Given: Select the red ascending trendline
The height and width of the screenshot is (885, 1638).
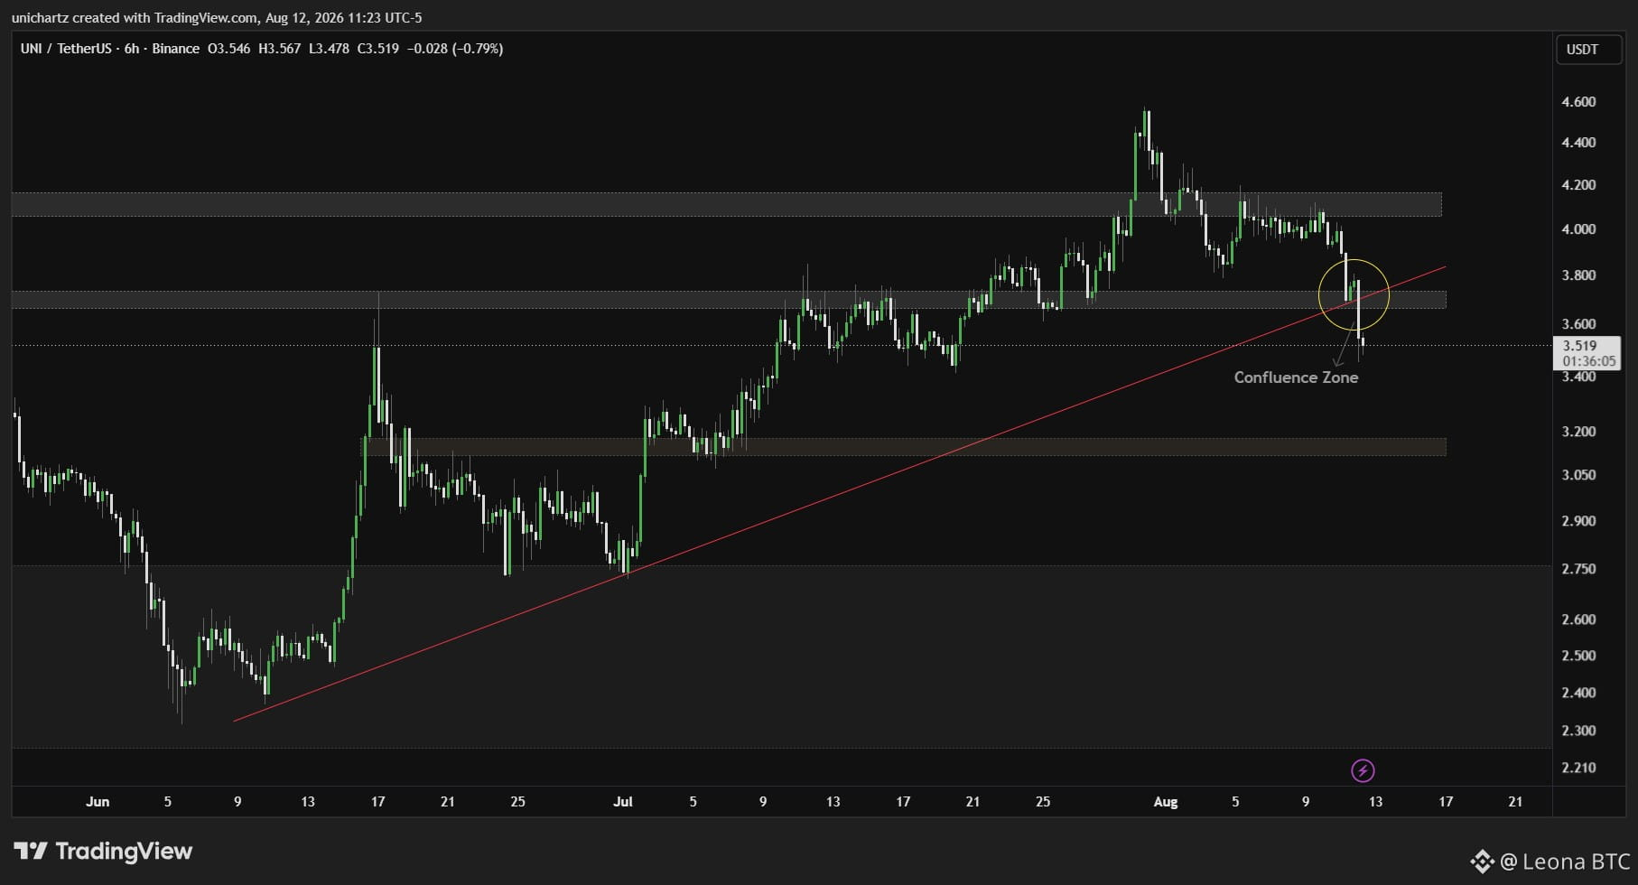Looking at the screenshot, I should [840, 494].
